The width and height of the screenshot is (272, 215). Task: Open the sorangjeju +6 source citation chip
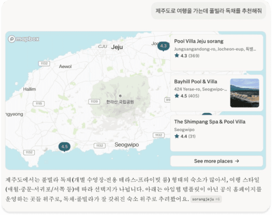coord(206,199)
